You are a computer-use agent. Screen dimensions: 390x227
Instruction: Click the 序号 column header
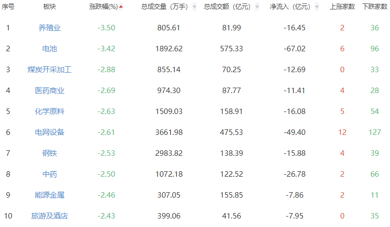(x=8, y=7)
